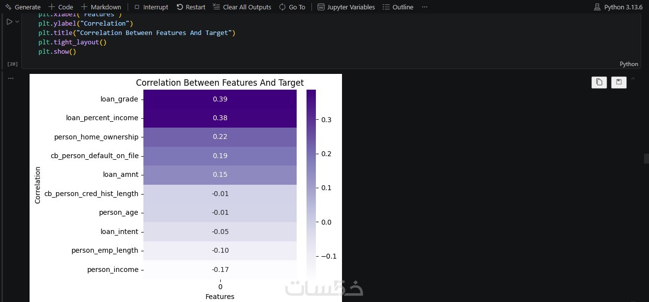This screenshot has width=649, height=302.
Task: Open the toolbar more actions ellipsis
Action: (425, 7)
